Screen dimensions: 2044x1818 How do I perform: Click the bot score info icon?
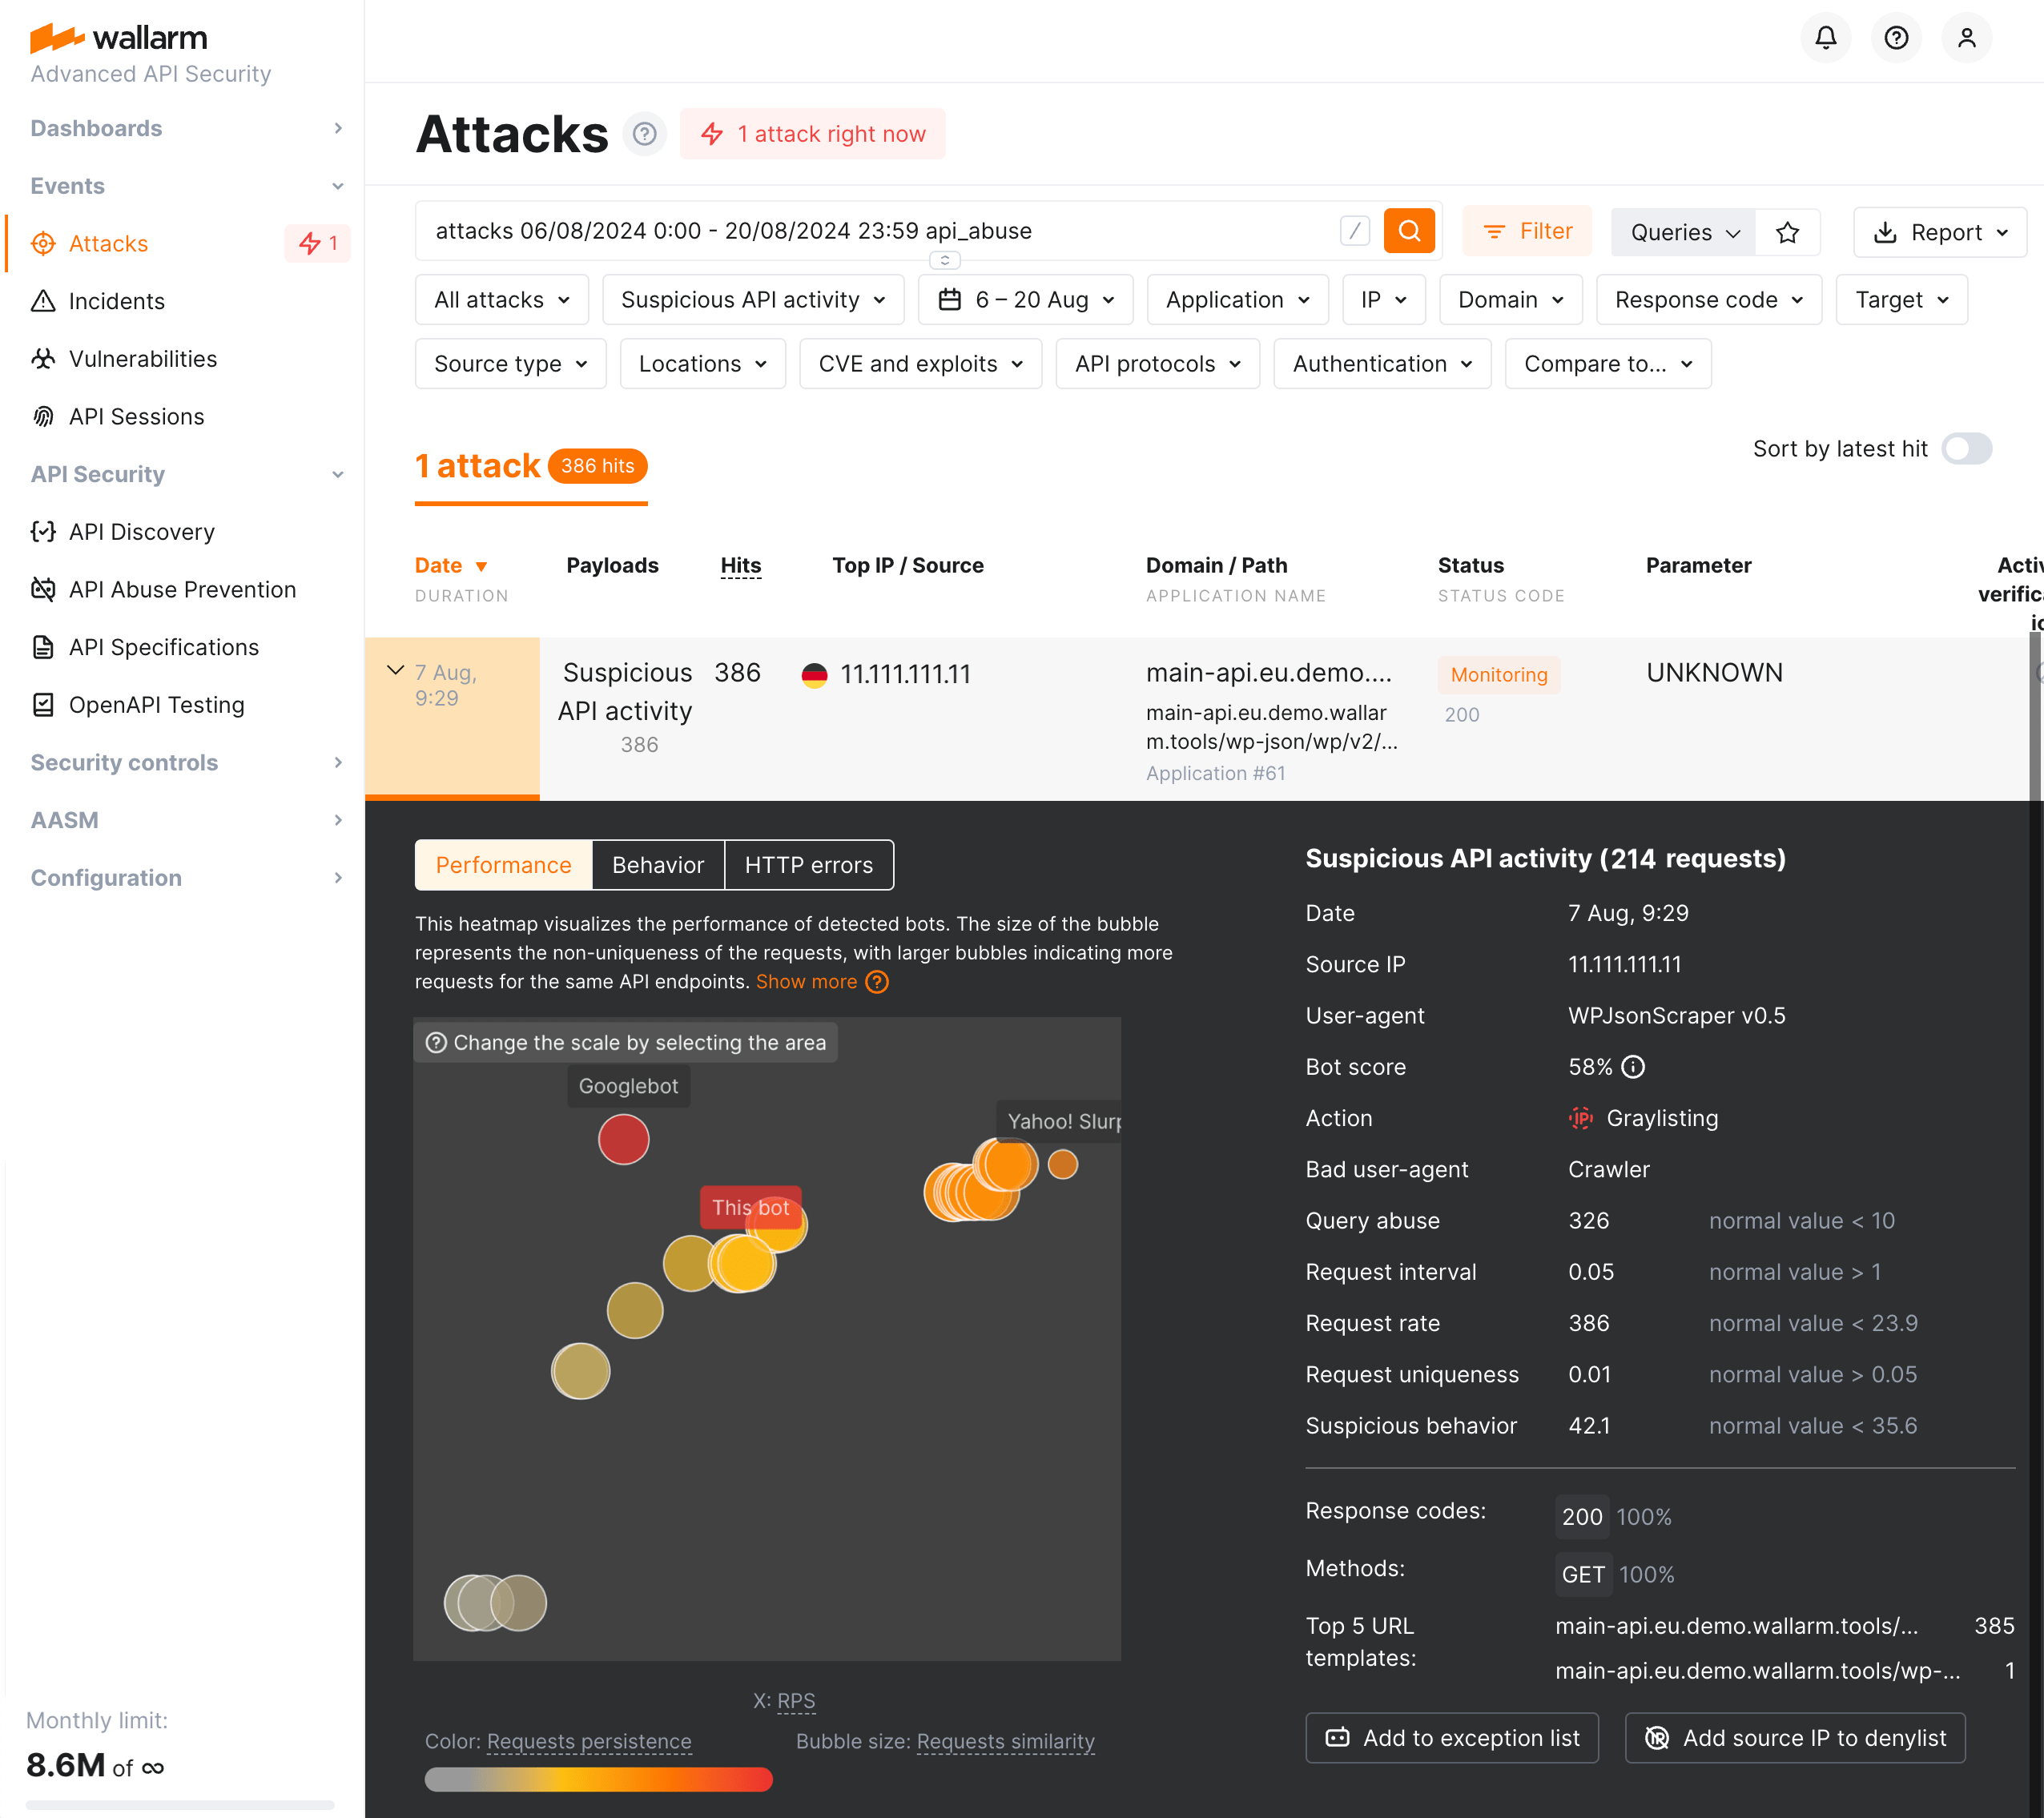1635,1066
